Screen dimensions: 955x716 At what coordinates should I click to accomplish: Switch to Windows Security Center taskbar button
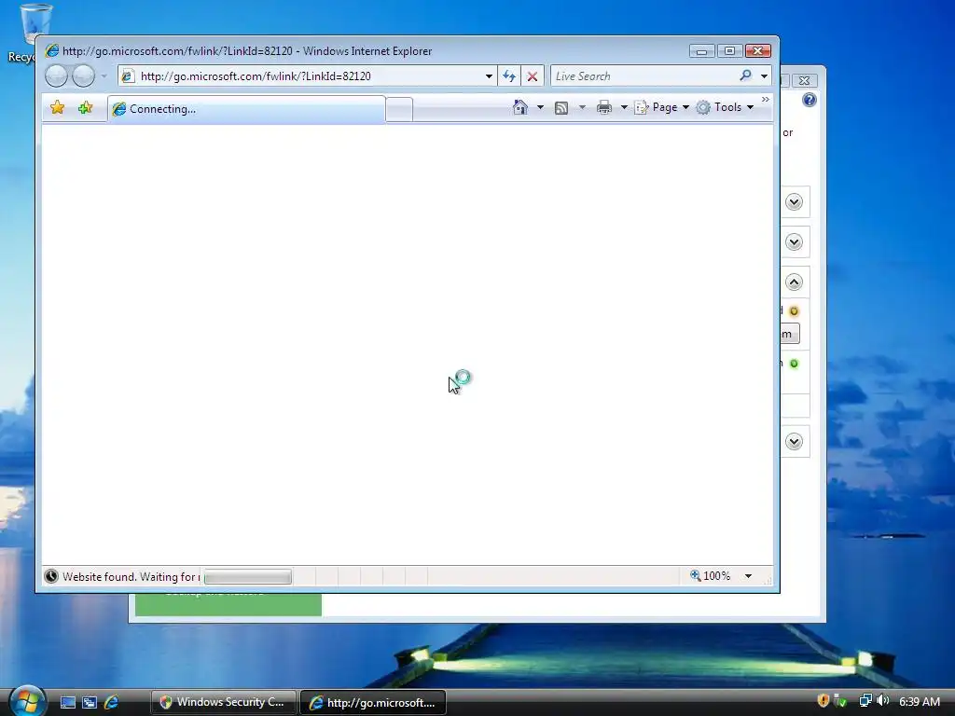(x=223, y=702)
